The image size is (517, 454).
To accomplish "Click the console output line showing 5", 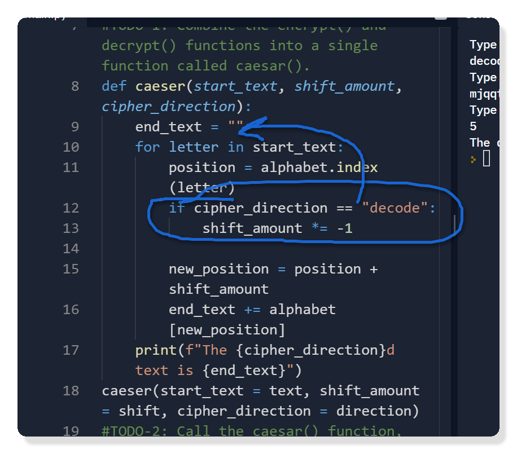I will (x=473, y=126).
